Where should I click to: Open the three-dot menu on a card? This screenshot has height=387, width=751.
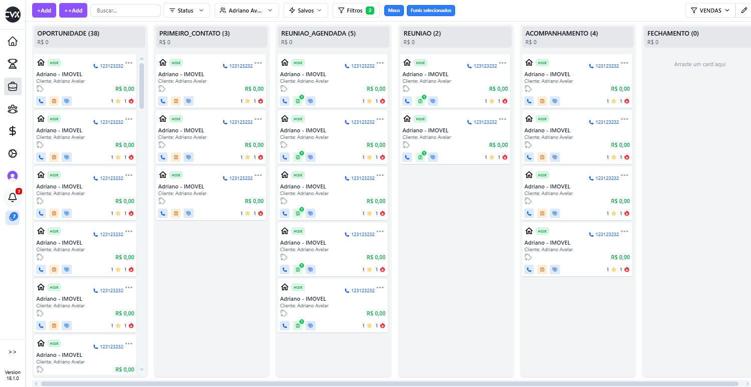tap(129, 63)
